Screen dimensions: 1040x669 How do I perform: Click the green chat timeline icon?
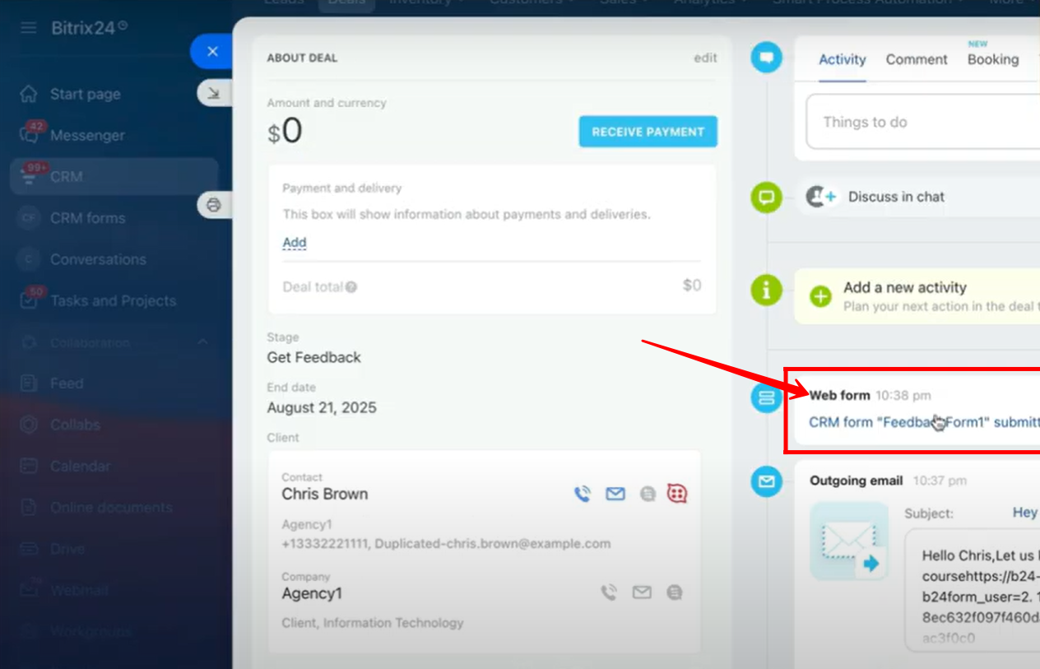click(767, 197)
